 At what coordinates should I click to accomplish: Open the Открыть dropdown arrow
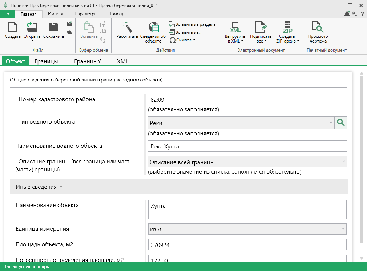(32, 41)
